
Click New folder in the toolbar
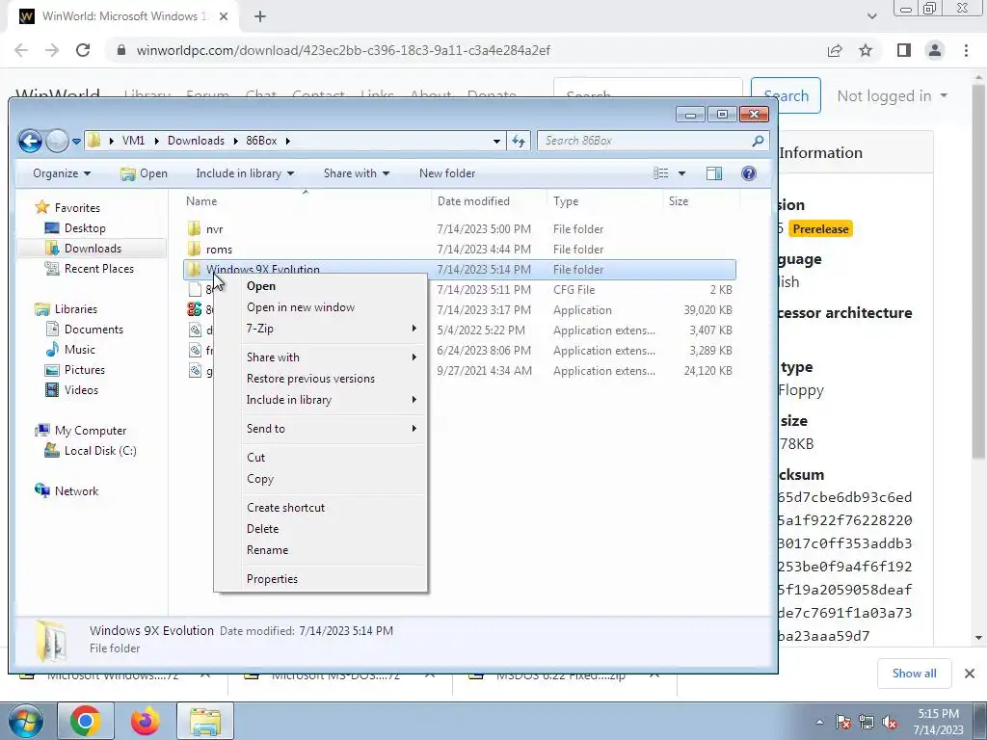pos(447,173)
